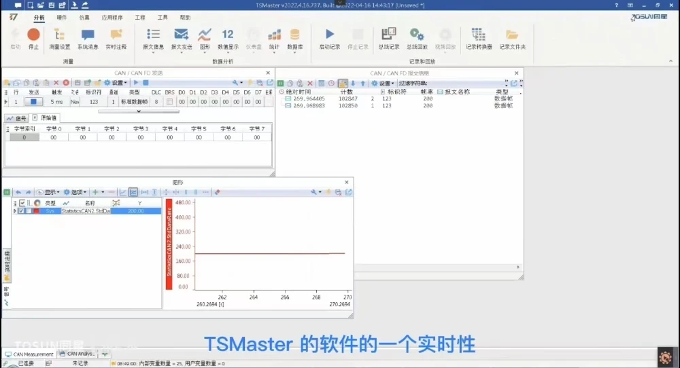Click clock icon in message info toolbar
Viewport: 680px width, 368px height.
pos(331,83)
